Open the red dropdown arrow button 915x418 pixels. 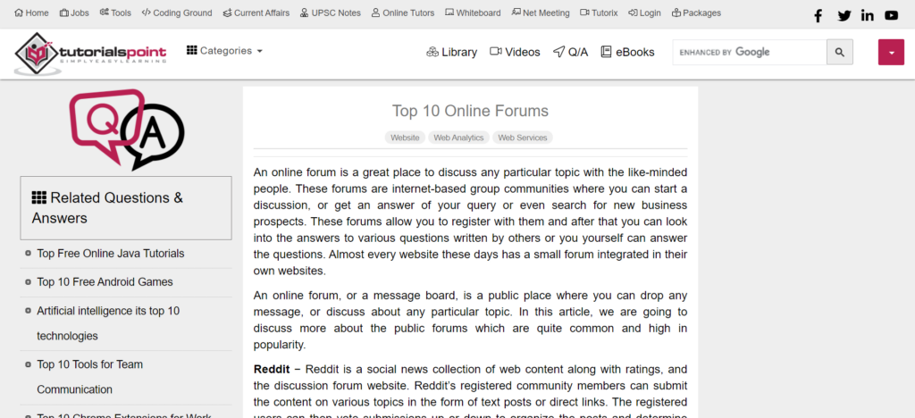891,52
